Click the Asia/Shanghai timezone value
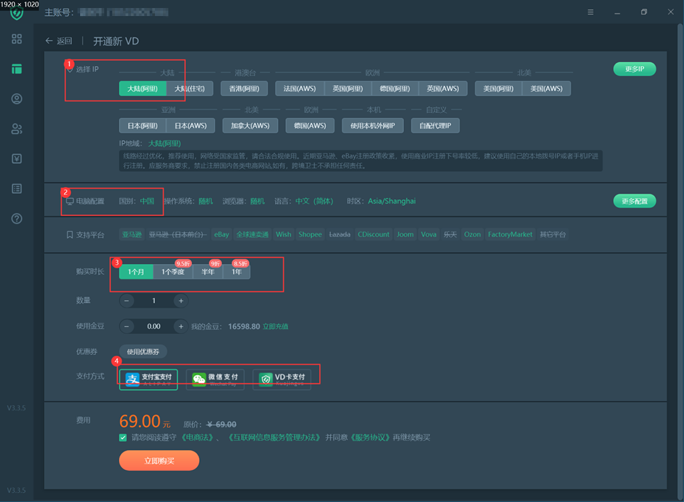684x502 pixels. coord(391,201)
